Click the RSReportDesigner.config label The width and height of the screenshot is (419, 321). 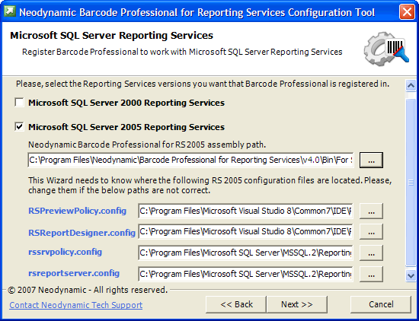click(82, 233)
